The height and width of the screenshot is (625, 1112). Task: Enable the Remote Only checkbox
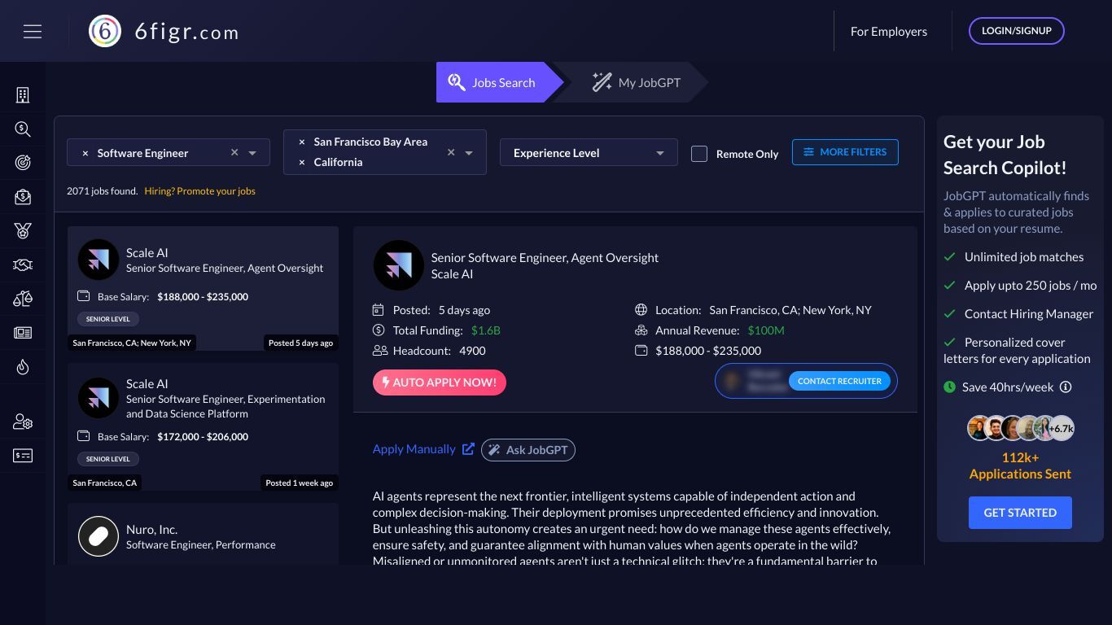click(699, 154)
